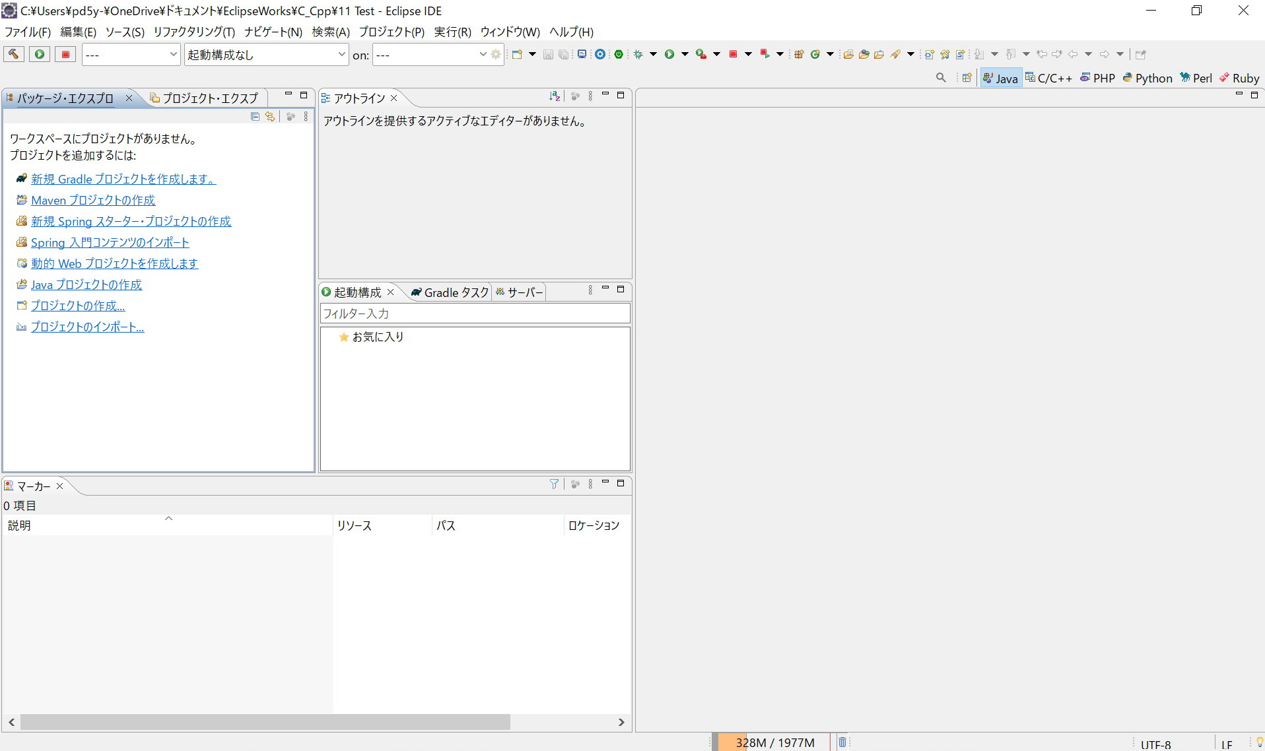
Task: Click 'プロジェクトのインポート...' link
Action: [x=87, y=327]
